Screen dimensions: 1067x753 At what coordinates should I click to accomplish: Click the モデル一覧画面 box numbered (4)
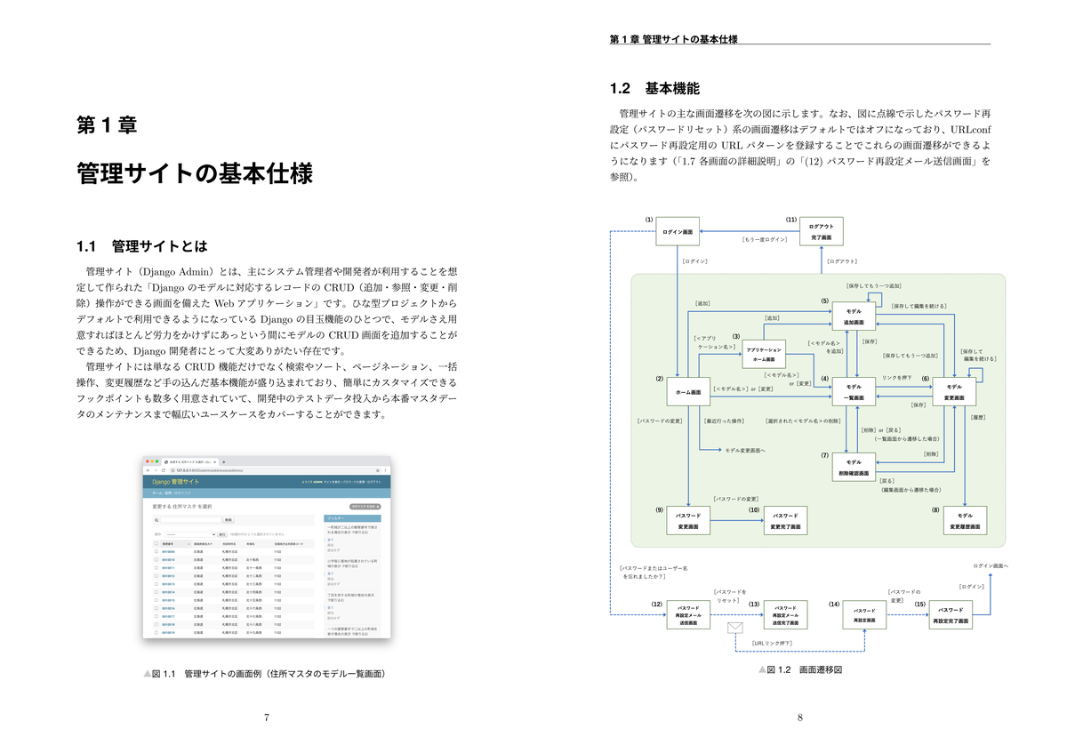[854, 392]
